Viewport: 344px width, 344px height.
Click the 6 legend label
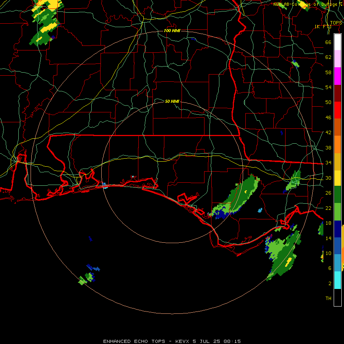pos(329,268)
